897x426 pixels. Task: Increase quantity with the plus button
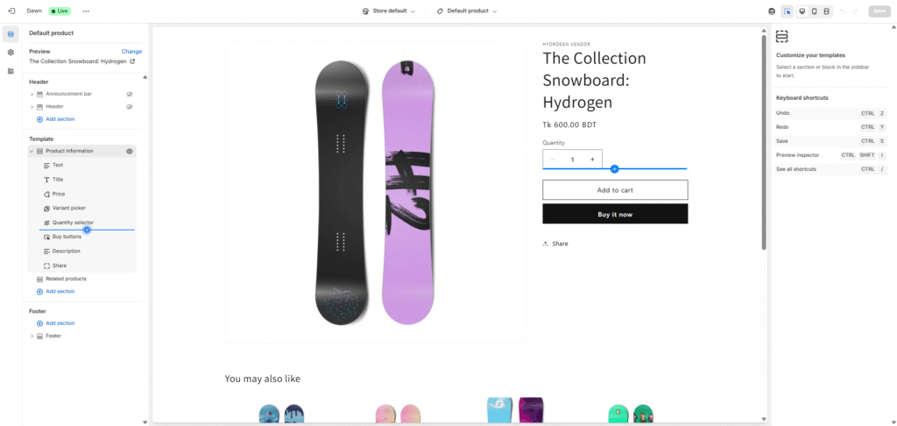pyautogui.click(x=592, y=160)
